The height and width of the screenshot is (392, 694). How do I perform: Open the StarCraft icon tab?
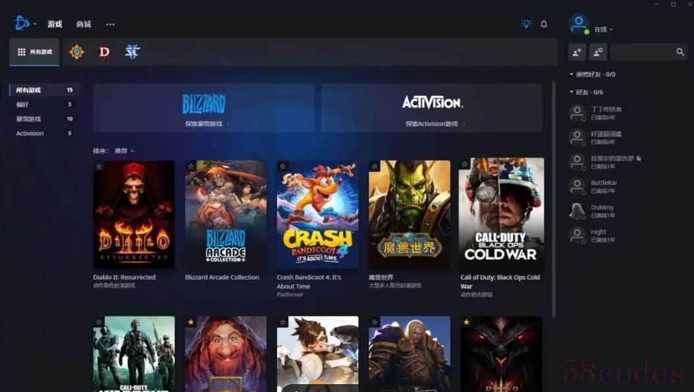pyautogui.click(x=132, y=52)
